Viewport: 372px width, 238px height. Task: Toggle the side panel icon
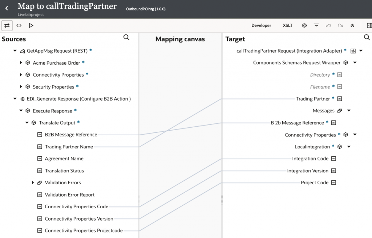(x=369, y=26)
